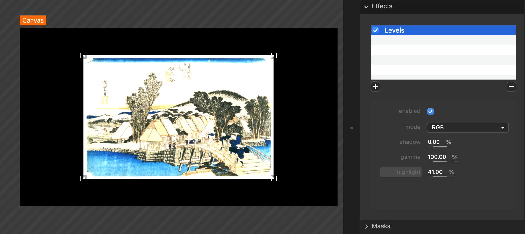Viewport: 525px width, 234px height.
Task: Click the shadow percentage value field
Action: click(434, 142)
